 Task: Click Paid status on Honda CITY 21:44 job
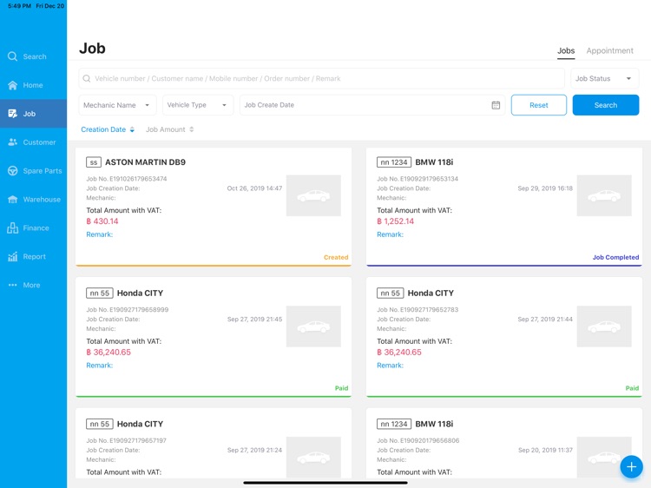pyautogui.click(x=632, y=388)
